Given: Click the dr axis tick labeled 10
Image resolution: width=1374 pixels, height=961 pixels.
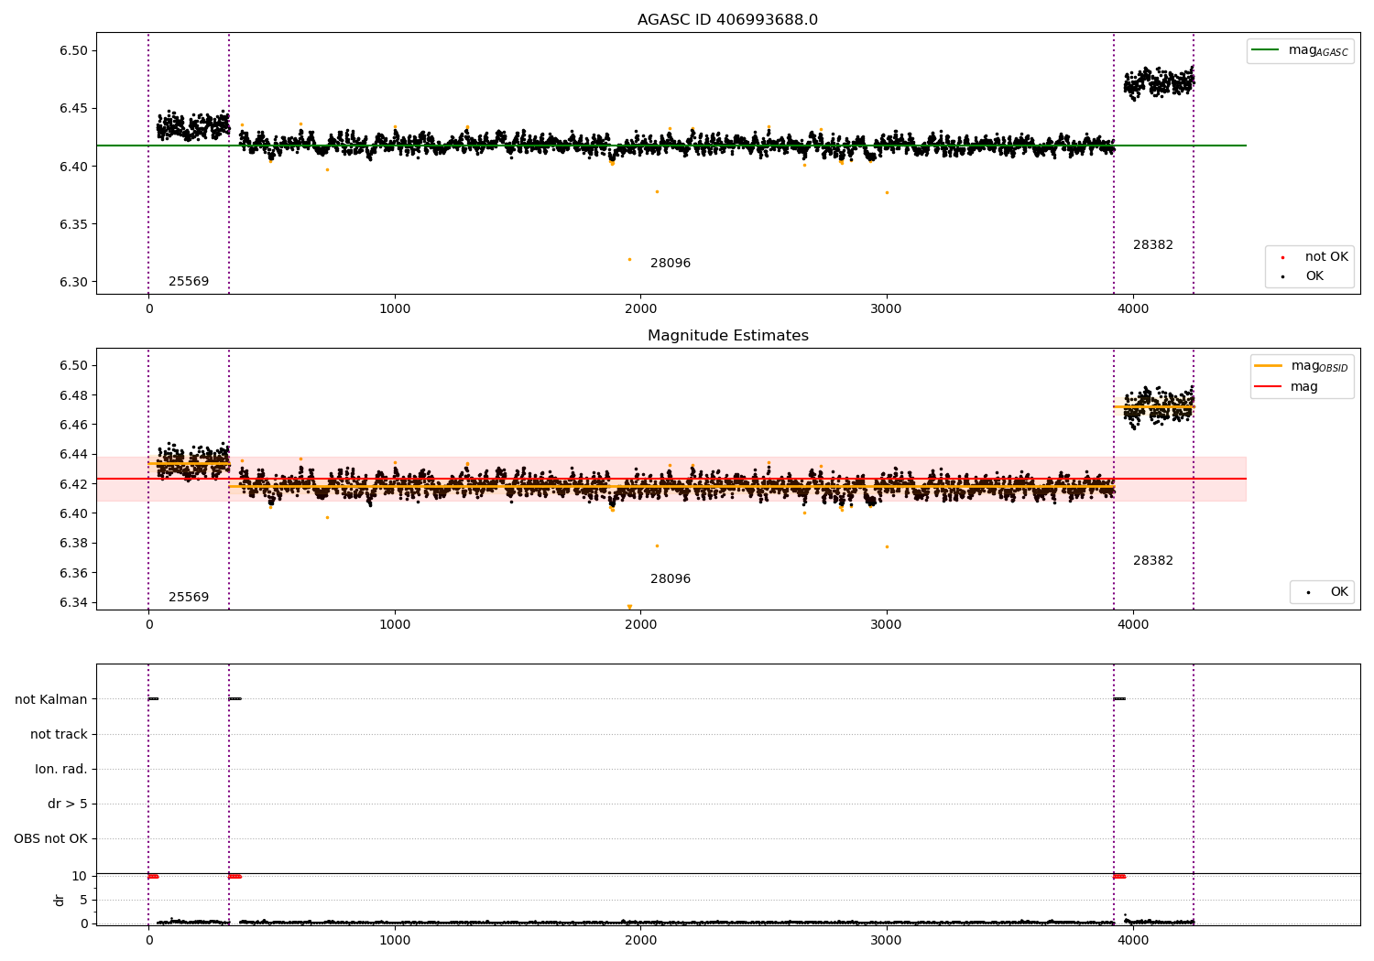Looking at the screenshot, I should (80, 877).
